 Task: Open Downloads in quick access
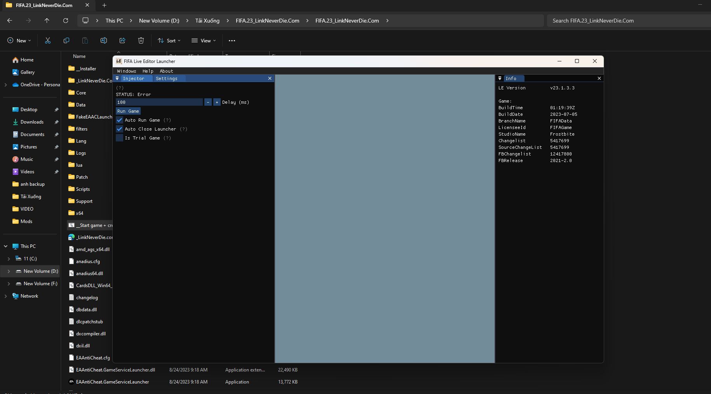coord(32,122)
